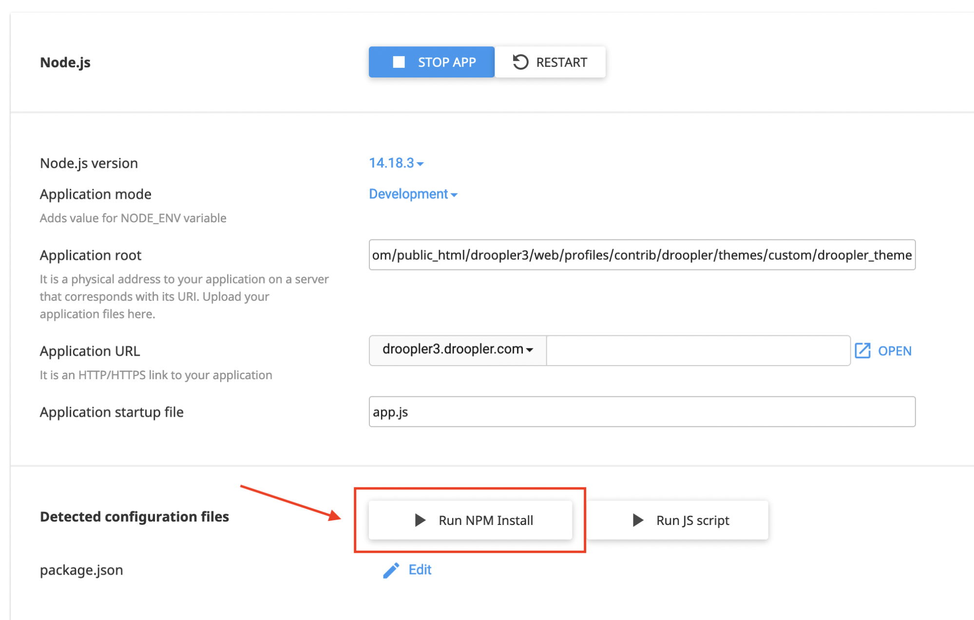Select 'Detected configuration files' heading
974x620 pixels.
click(134, 517)
